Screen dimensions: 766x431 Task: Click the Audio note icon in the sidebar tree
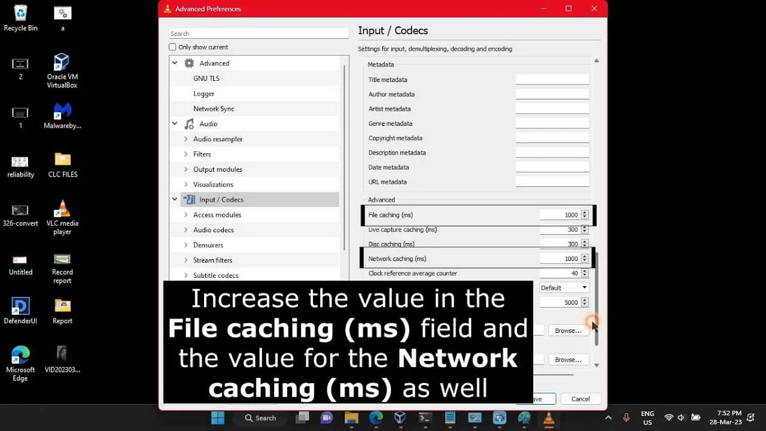tap(190, 123)
